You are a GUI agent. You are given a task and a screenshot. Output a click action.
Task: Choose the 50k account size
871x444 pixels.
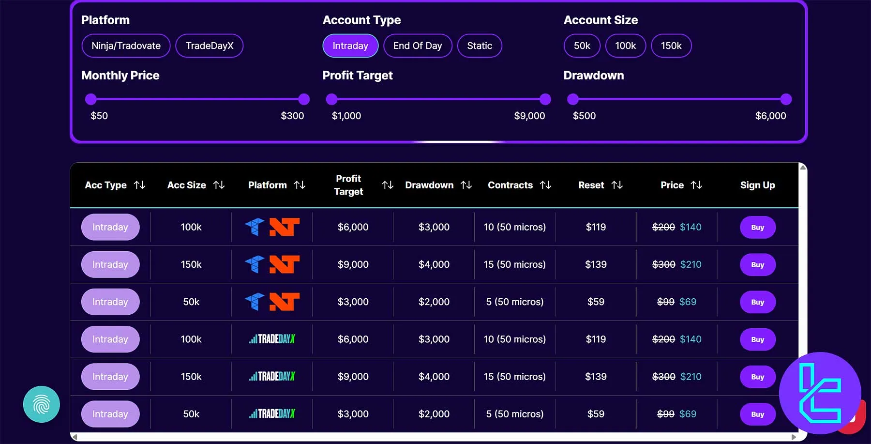tap(582, 46)
